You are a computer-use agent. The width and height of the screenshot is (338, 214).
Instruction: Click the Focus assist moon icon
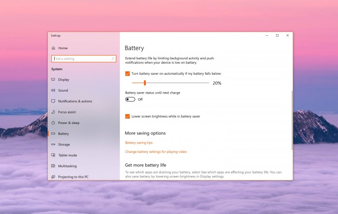click(53, 112)
